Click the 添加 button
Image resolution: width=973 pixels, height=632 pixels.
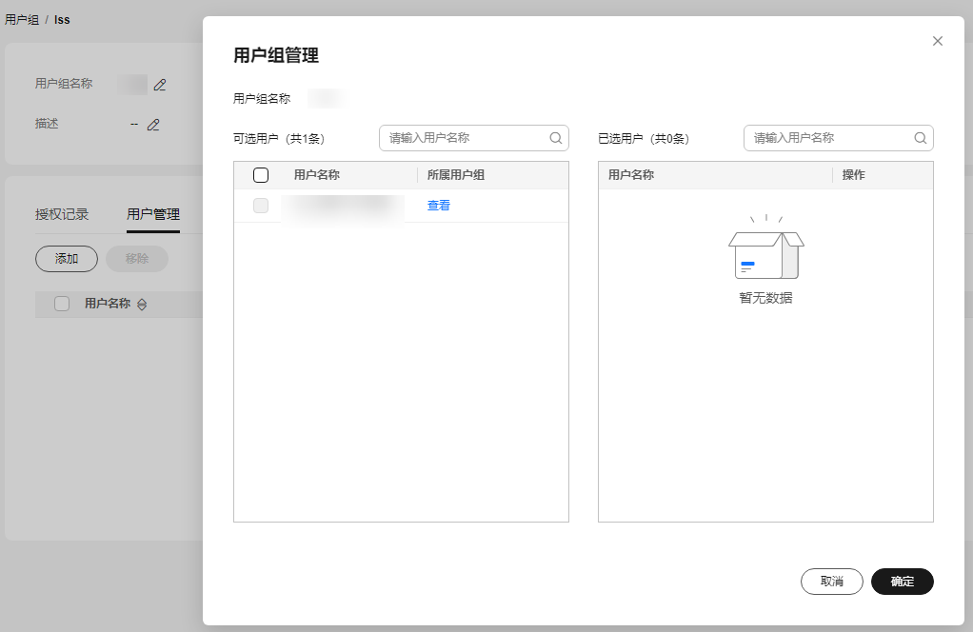pos(67,258)
